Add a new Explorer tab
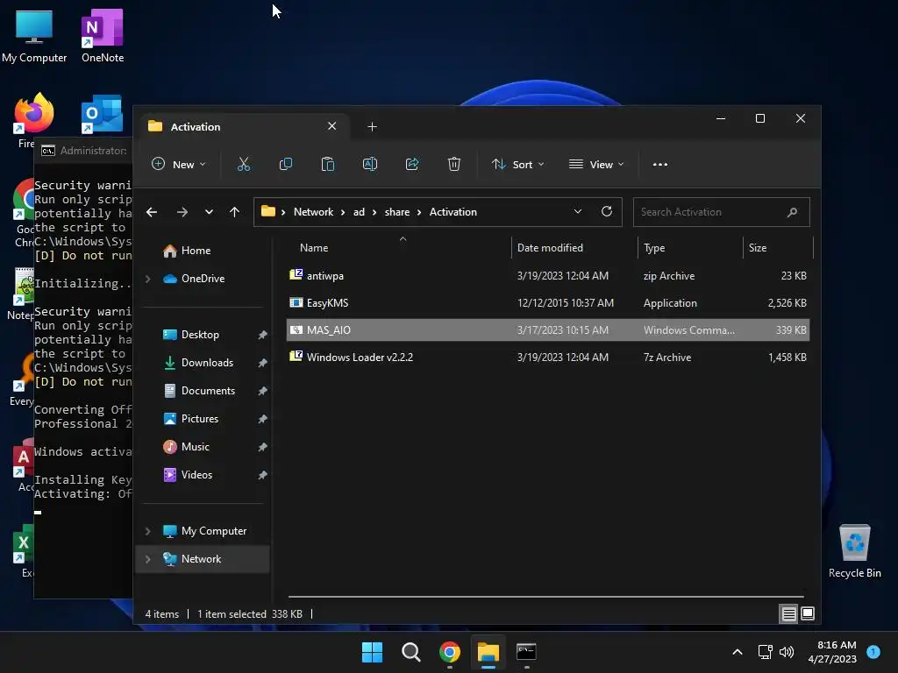The image size is (898, 673). point(372,126)
